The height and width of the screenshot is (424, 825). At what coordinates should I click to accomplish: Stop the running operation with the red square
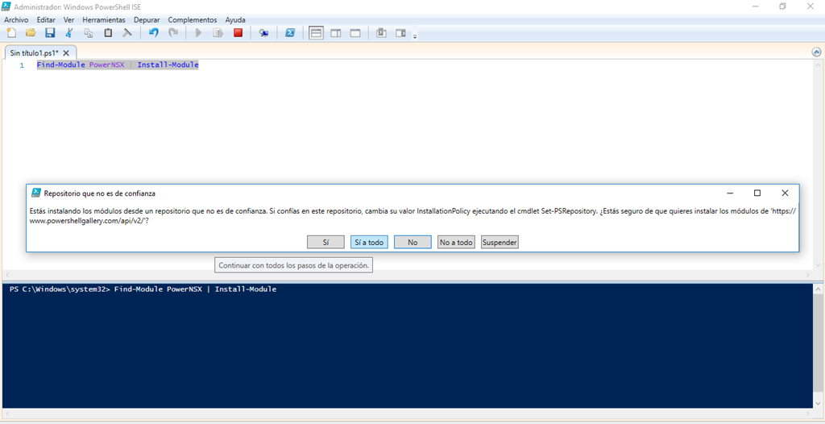click(x=238, y=33)
